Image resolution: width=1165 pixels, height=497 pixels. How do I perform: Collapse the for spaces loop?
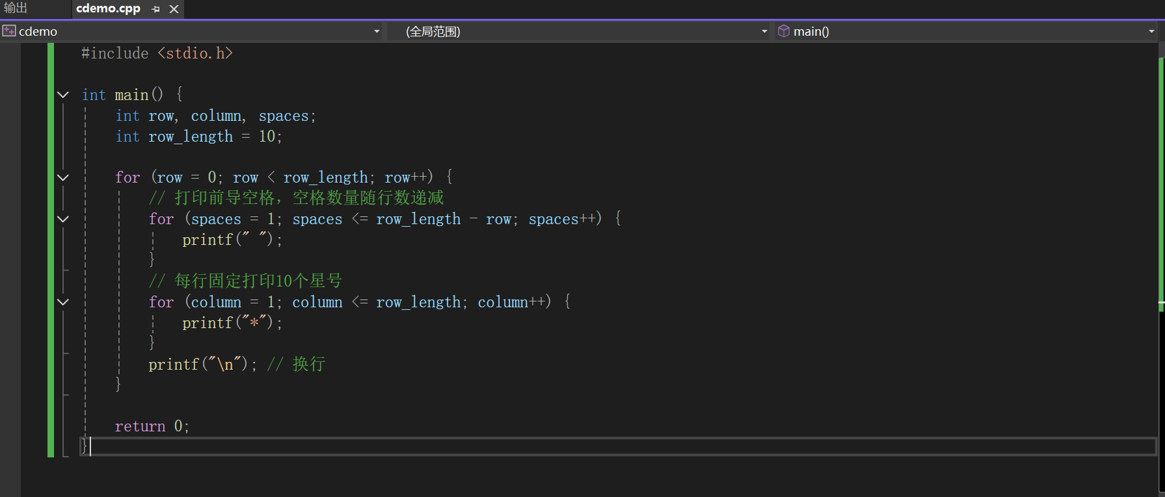63,219
